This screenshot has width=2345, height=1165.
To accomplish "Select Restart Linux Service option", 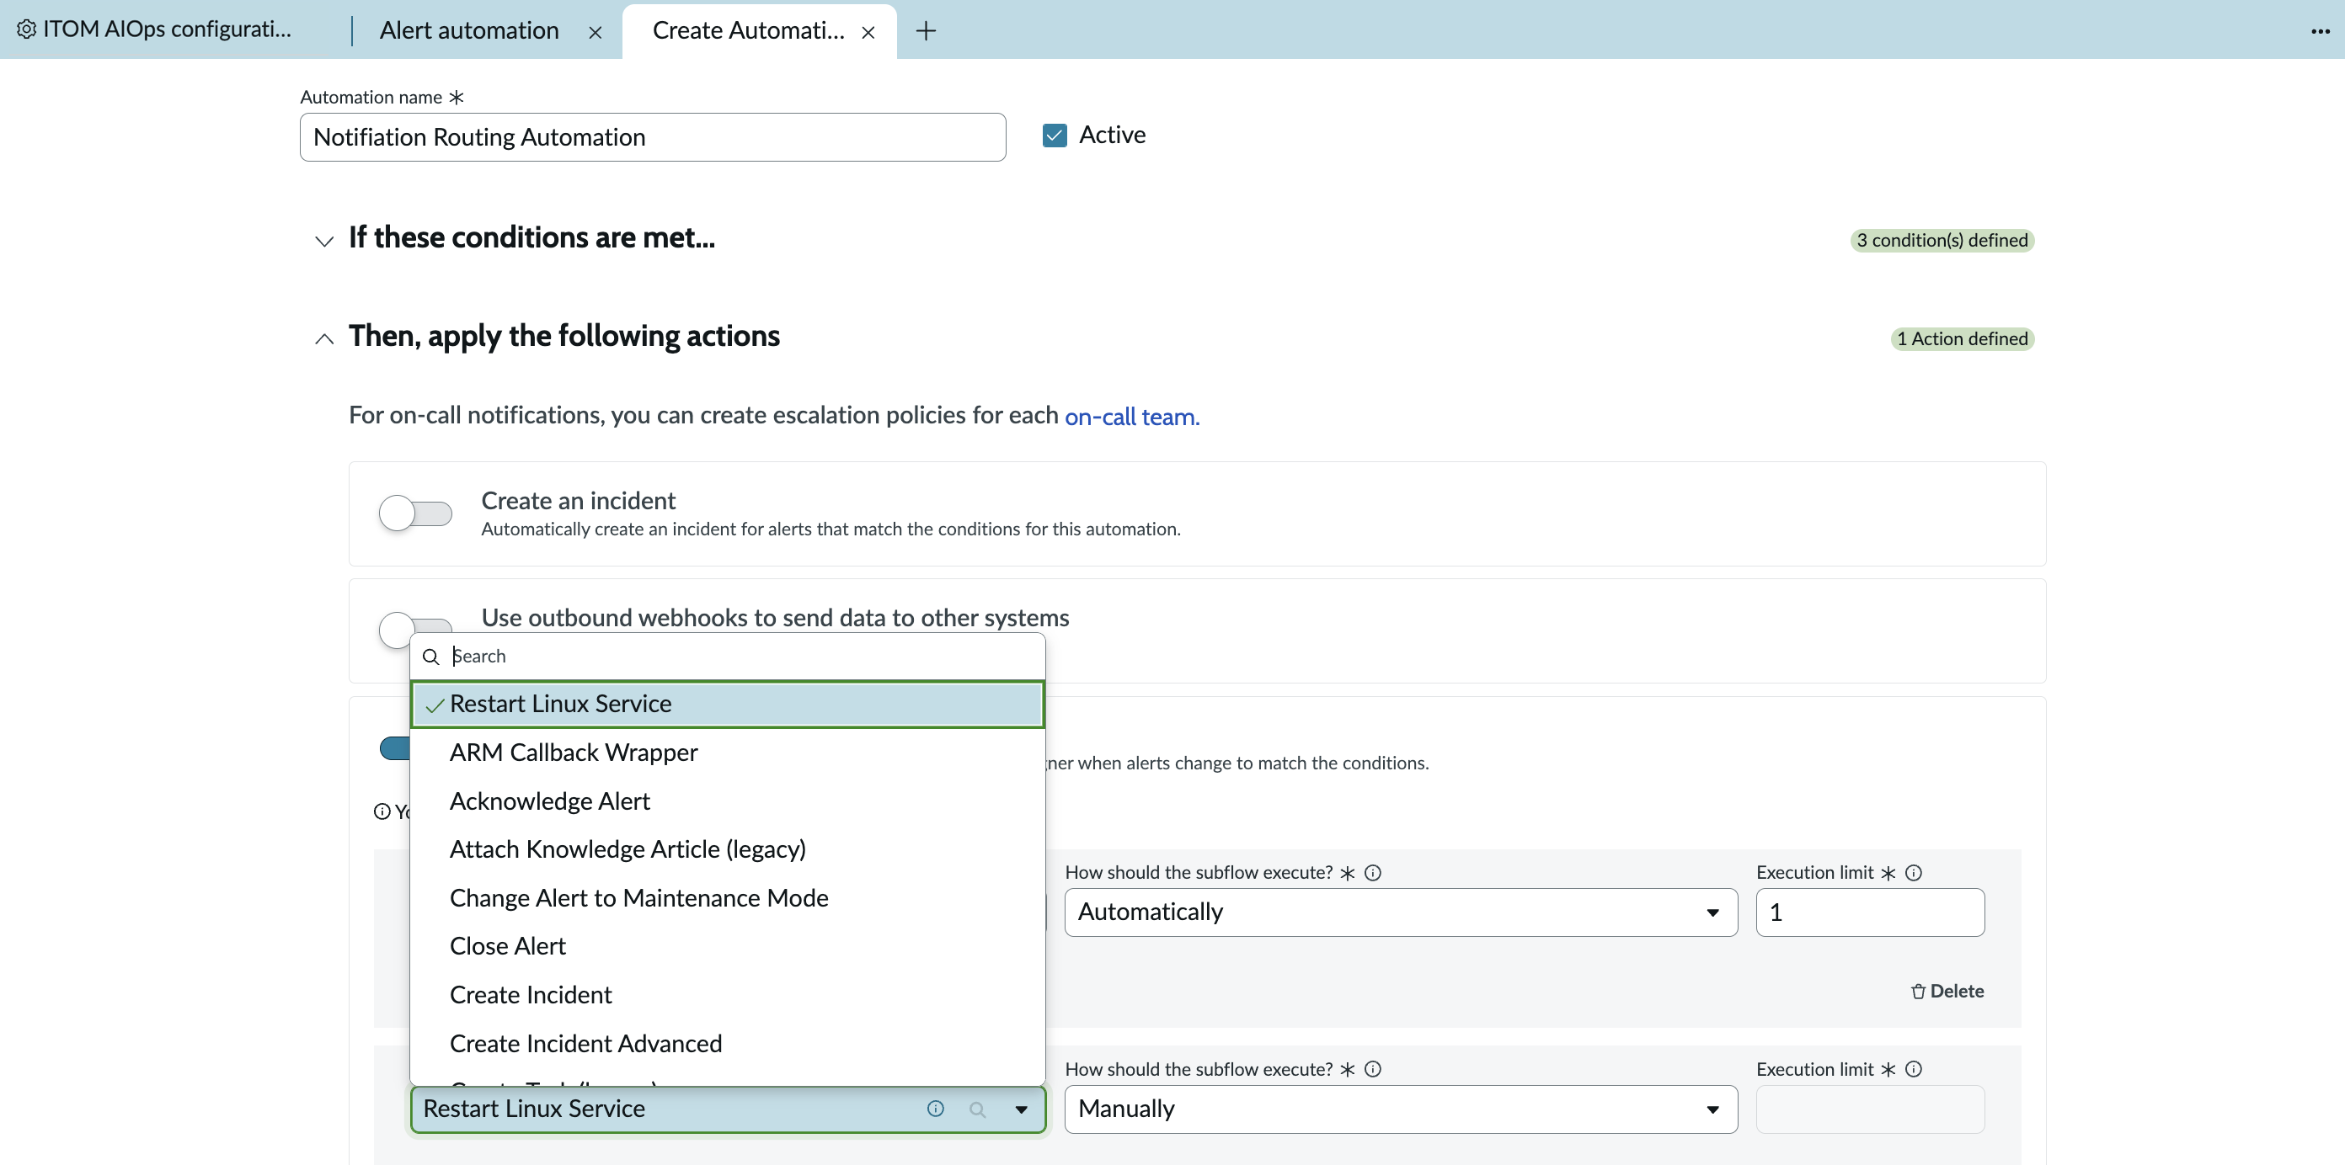I will point(728,703).
